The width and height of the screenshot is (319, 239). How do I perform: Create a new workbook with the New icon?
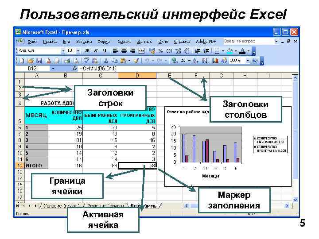coord(22,61)
